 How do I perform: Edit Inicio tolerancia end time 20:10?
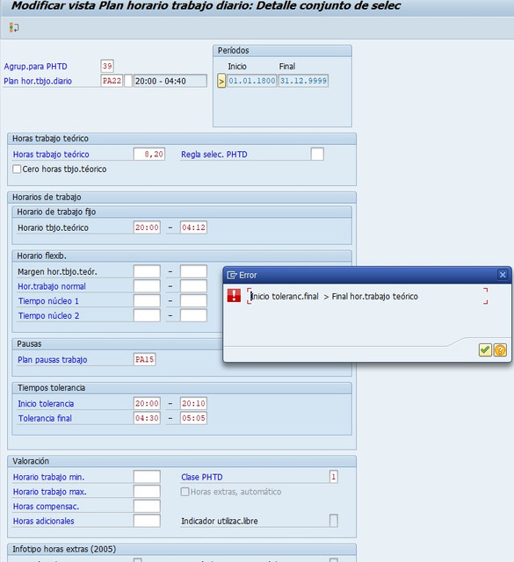(x=193, y=403)
